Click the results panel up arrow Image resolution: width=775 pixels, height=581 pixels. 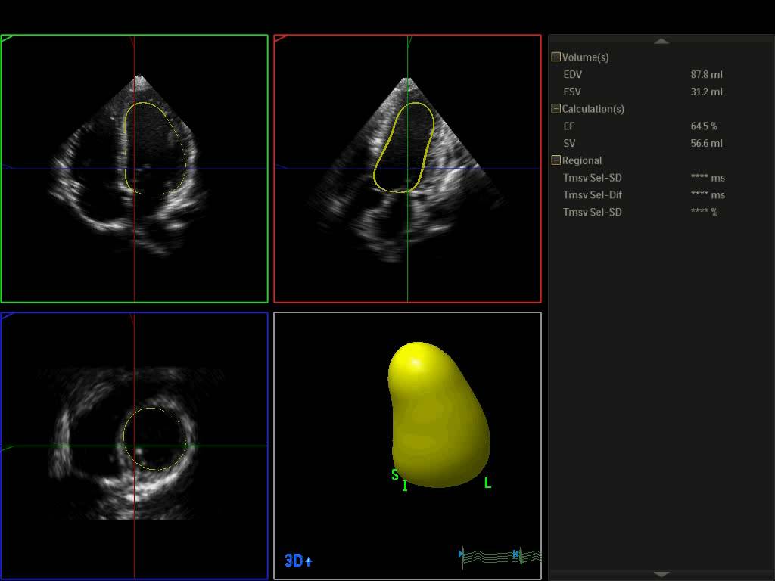(x=661, y=41)
